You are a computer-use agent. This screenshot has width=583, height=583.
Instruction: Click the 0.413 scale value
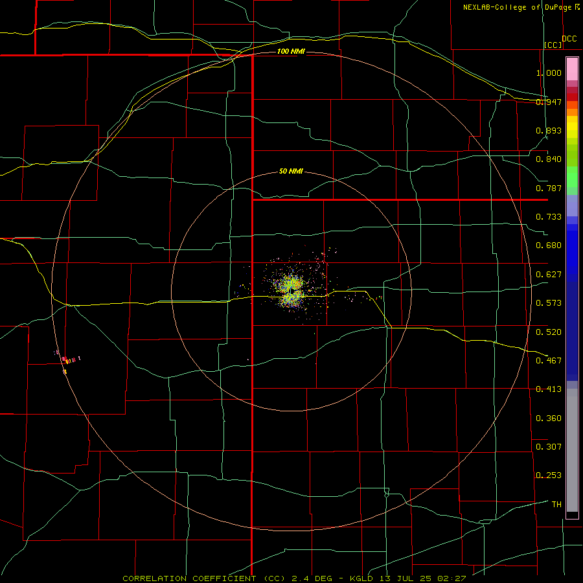549,389
